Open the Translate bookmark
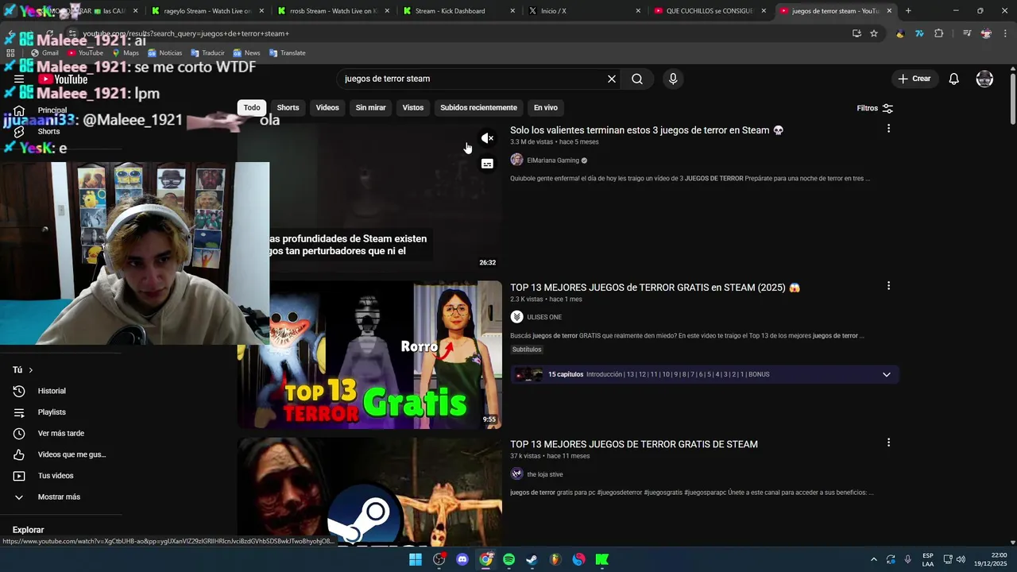 pos(287,52)
